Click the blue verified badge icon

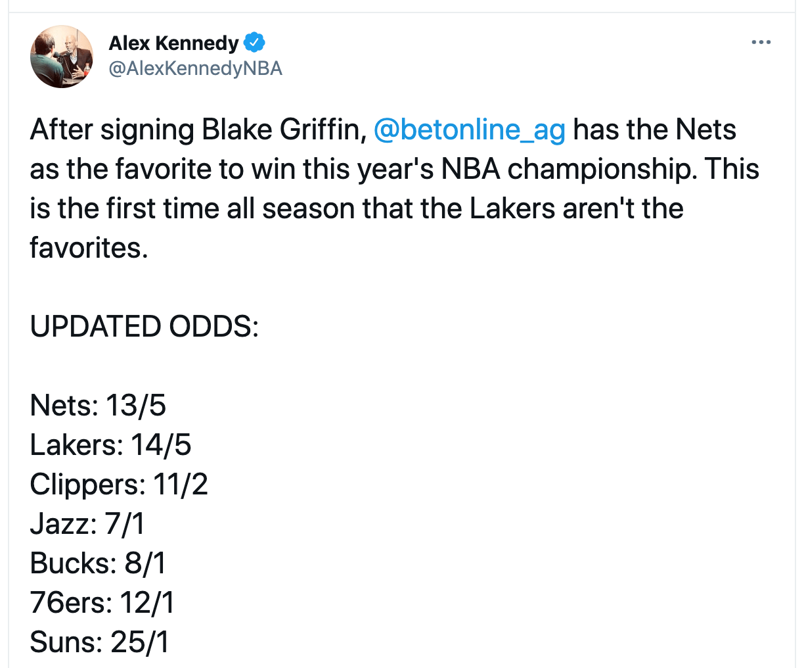(x=254, y=43)
